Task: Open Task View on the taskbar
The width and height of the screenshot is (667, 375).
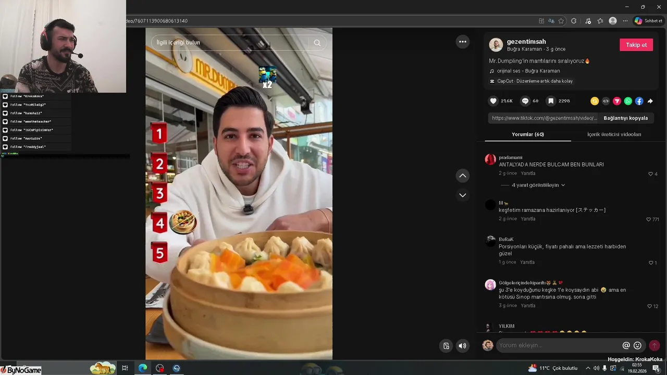Action: click(125, 368)
